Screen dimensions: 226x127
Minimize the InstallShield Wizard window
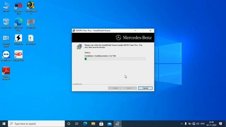click(x=135, y=31)
